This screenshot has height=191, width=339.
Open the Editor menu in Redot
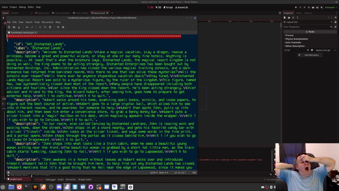point(31,7)
